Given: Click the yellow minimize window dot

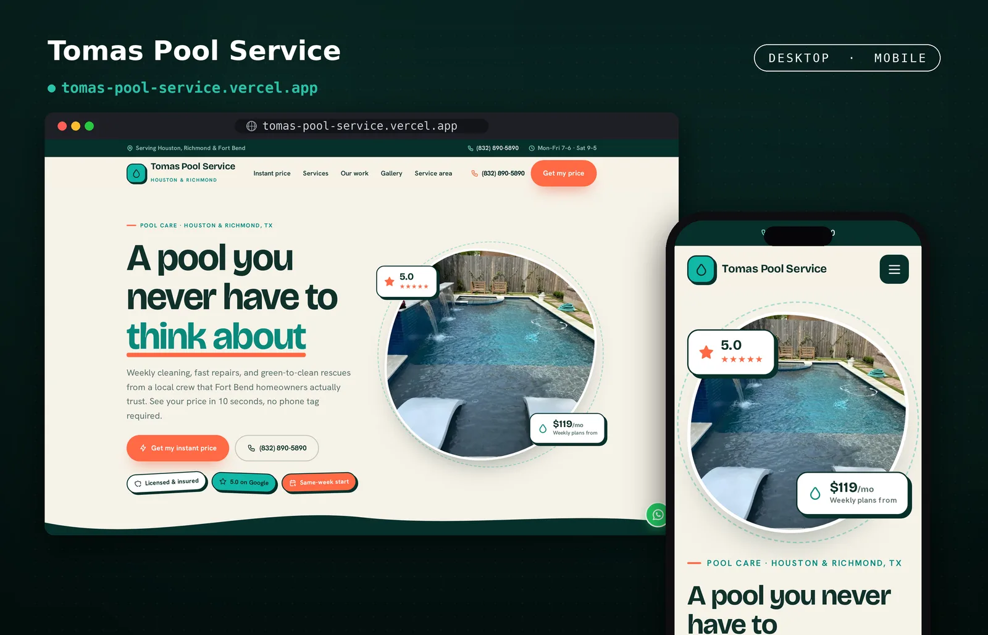Looking at the screenshot, I should click(76, 126).
